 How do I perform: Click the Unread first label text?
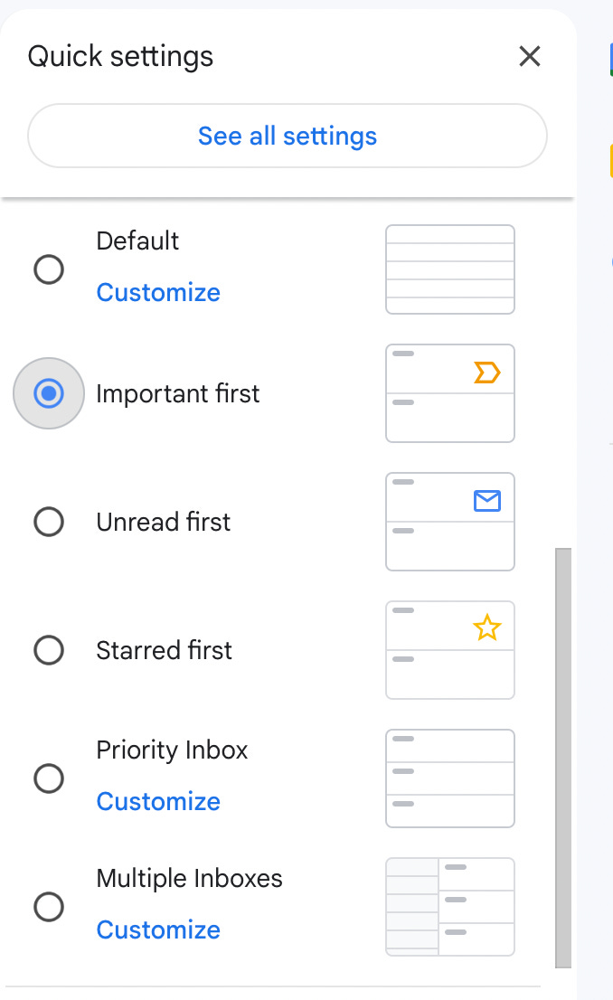pyautogui.click(x=164, y=522)
